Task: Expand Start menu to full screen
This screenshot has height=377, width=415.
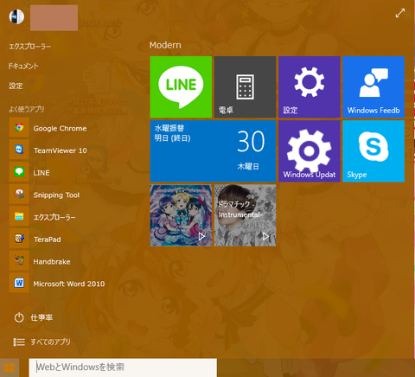Action: tap(400, 13)
